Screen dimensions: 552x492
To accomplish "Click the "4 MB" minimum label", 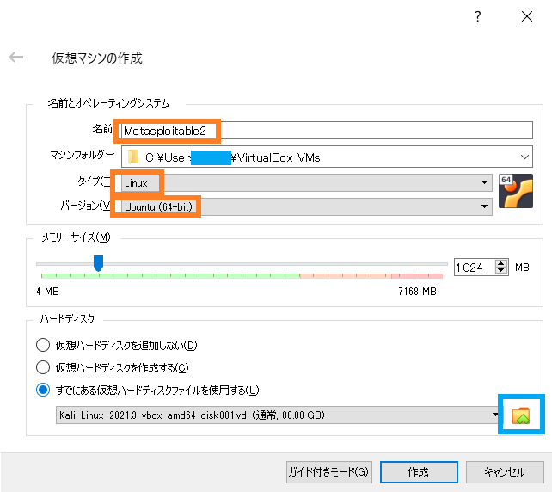I will 47,292.
